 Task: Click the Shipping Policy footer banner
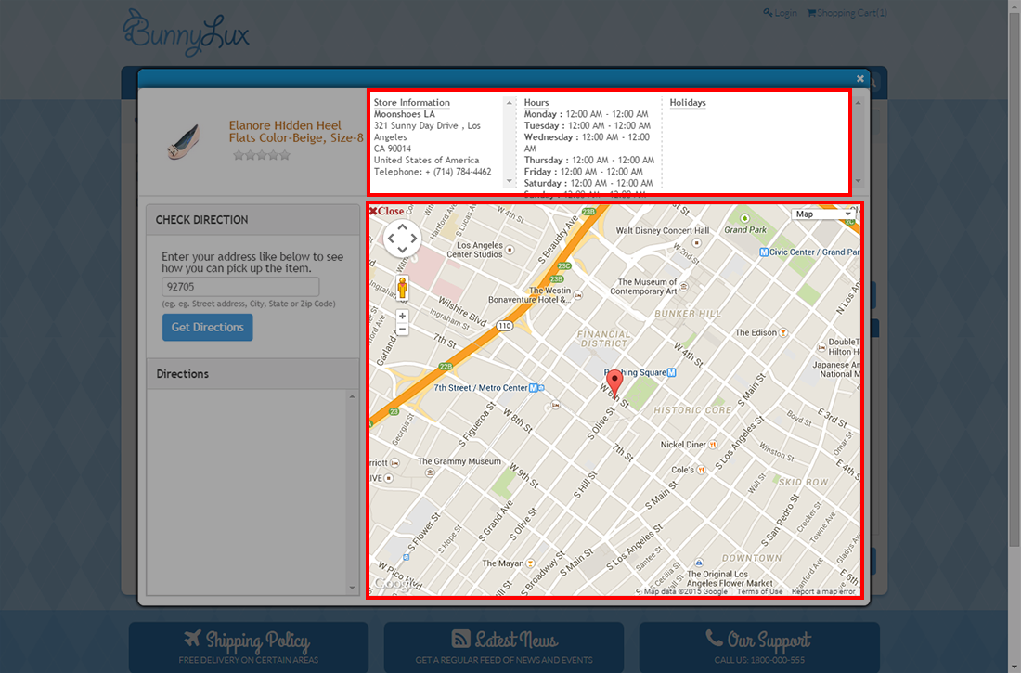(x=249, y=647)
